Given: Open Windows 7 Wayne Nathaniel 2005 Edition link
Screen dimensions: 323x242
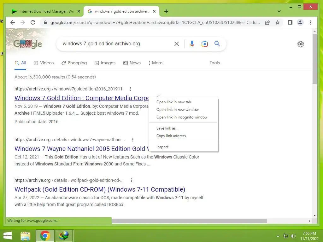Looking at the screenshot, I should [82, 149].
